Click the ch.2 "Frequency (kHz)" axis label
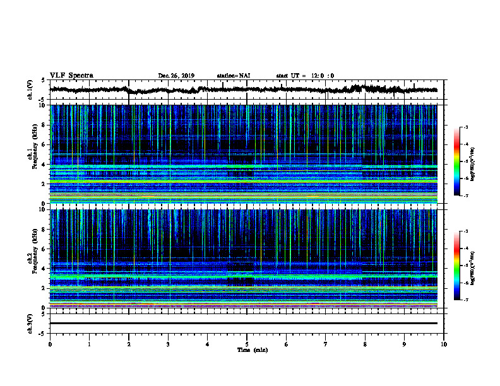The image size is (500, 386). [35, 250]
